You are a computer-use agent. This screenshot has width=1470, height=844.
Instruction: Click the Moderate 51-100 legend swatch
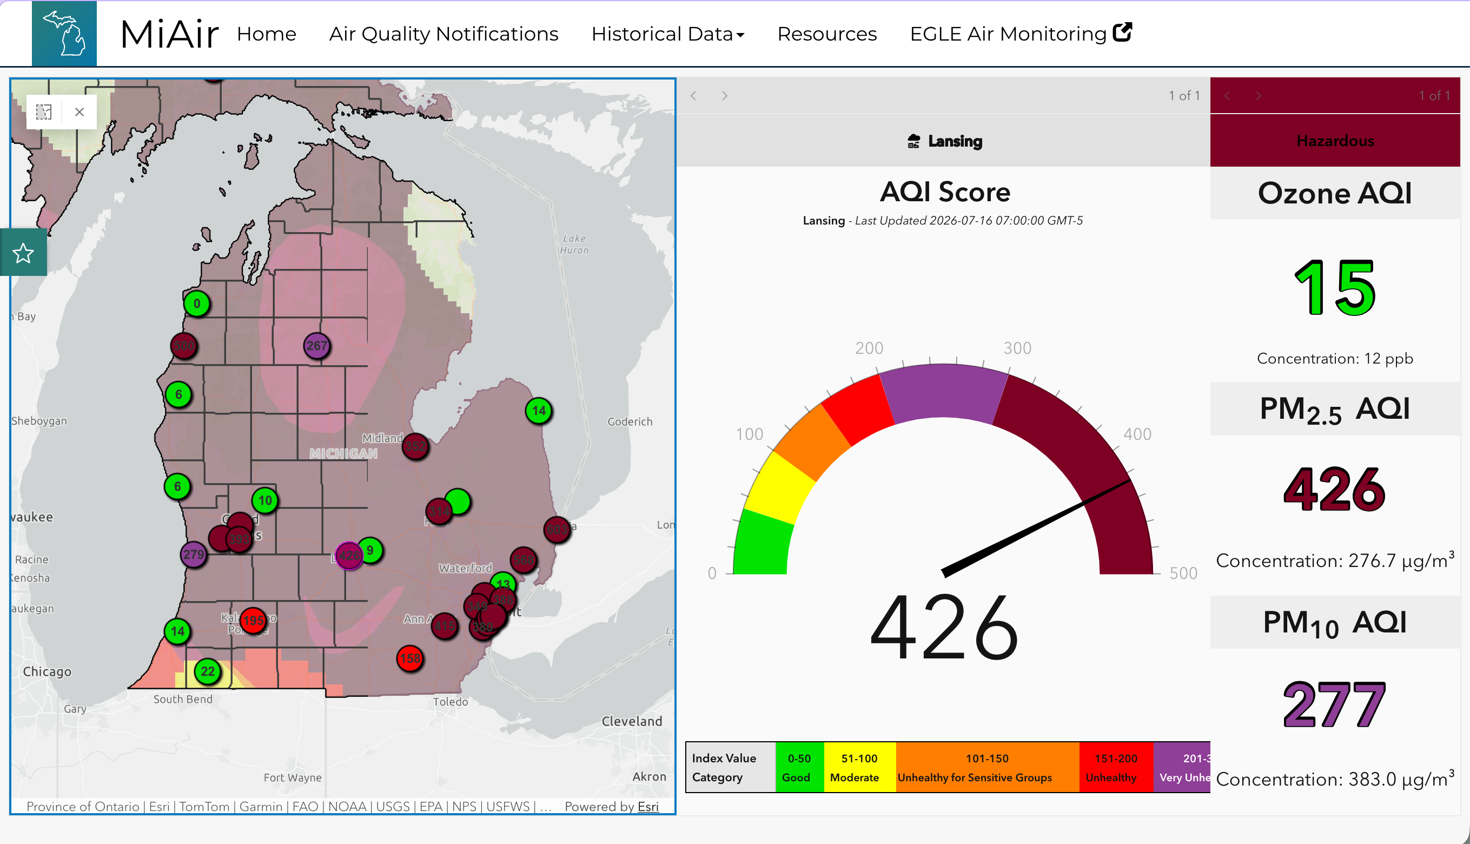click(860, 767)
